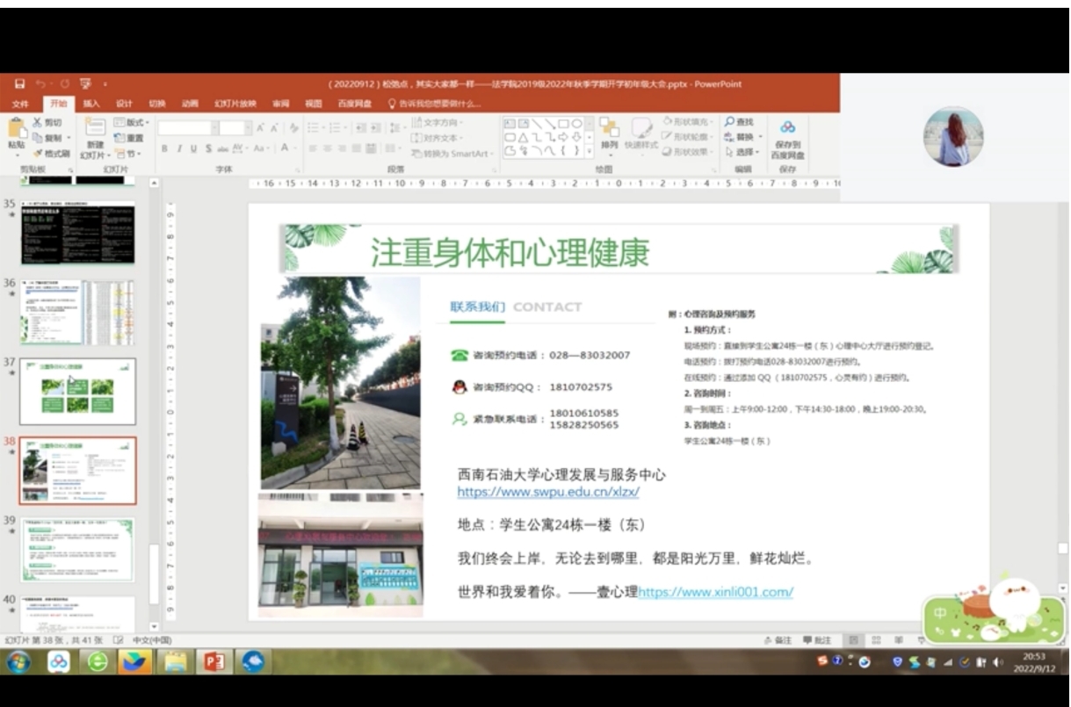Decrease font size with smaller A icon

[x=274, y=127]
